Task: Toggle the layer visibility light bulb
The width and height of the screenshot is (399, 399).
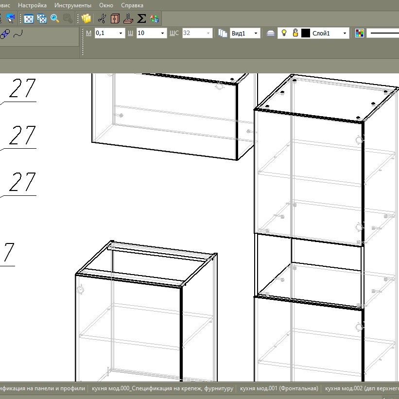Action: [x=284, y=33]
